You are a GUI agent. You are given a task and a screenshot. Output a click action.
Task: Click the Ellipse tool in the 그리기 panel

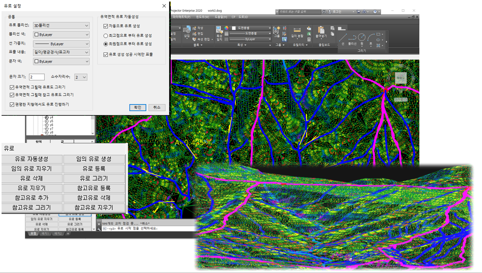[378, 40]
